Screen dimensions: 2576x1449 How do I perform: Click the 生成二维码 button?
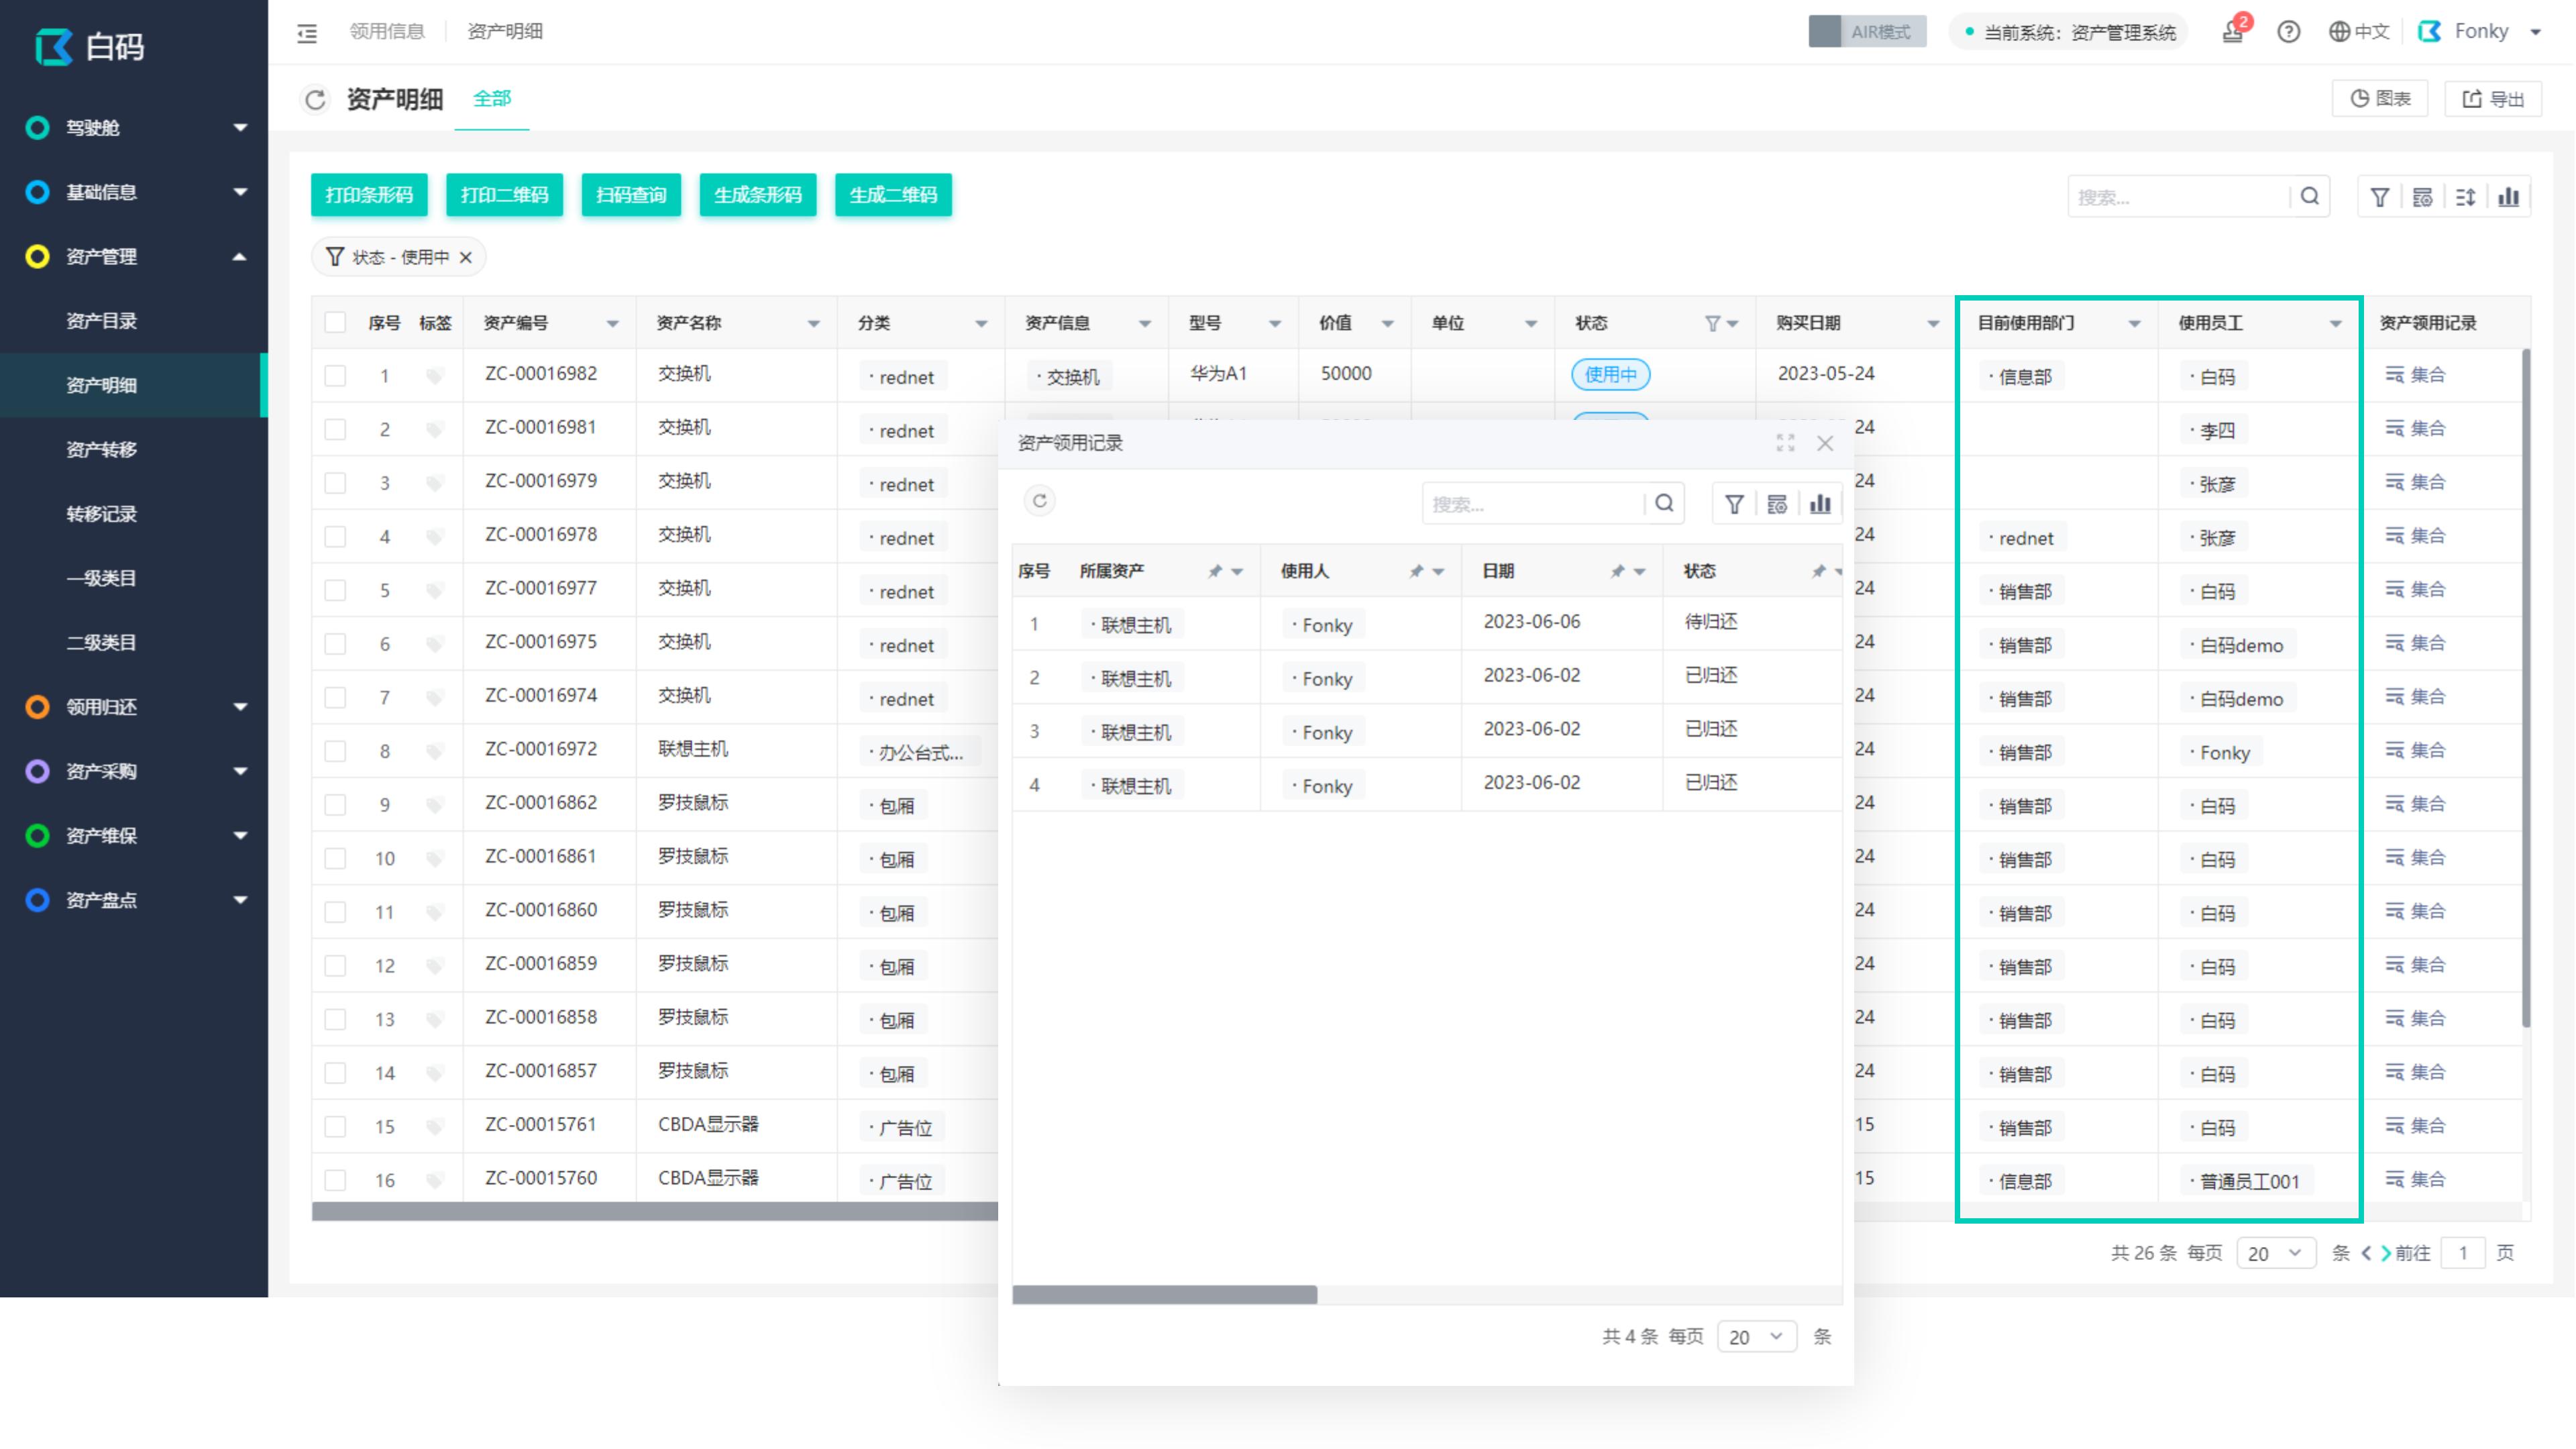pyautogui.click(x=893, y=195)
